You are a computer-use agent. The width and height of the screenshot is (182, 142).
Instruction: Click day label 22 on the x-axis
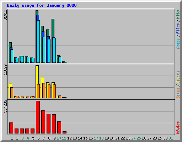click(123, 138)
